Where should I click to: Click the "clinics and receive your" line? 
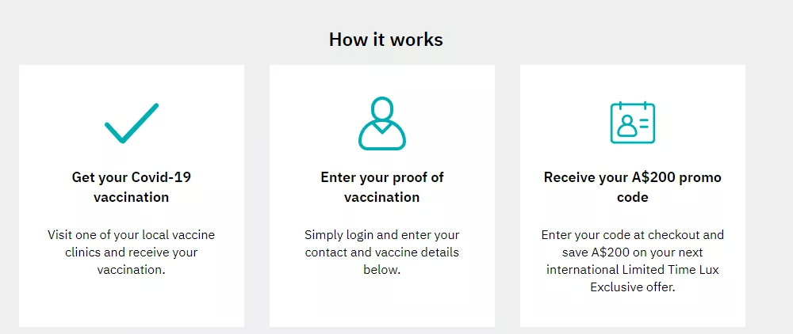pos(132,252)
